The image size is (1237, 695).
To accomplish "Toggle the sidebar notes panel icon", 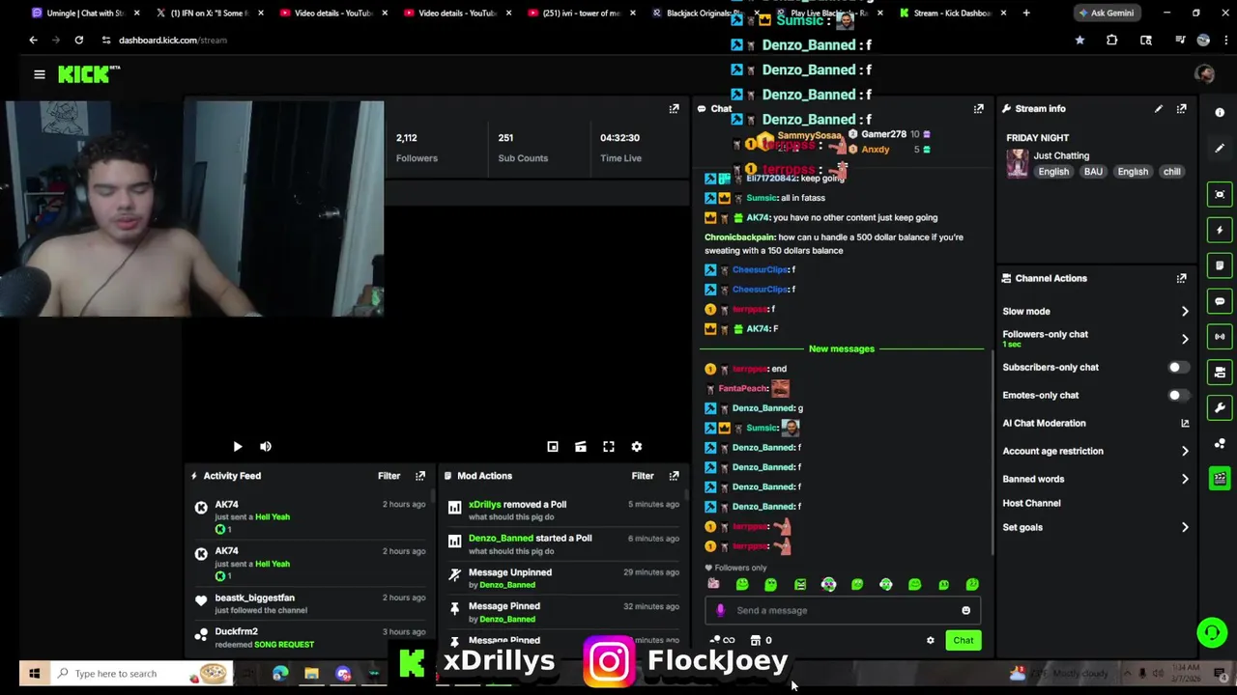I will point(1220,265).
